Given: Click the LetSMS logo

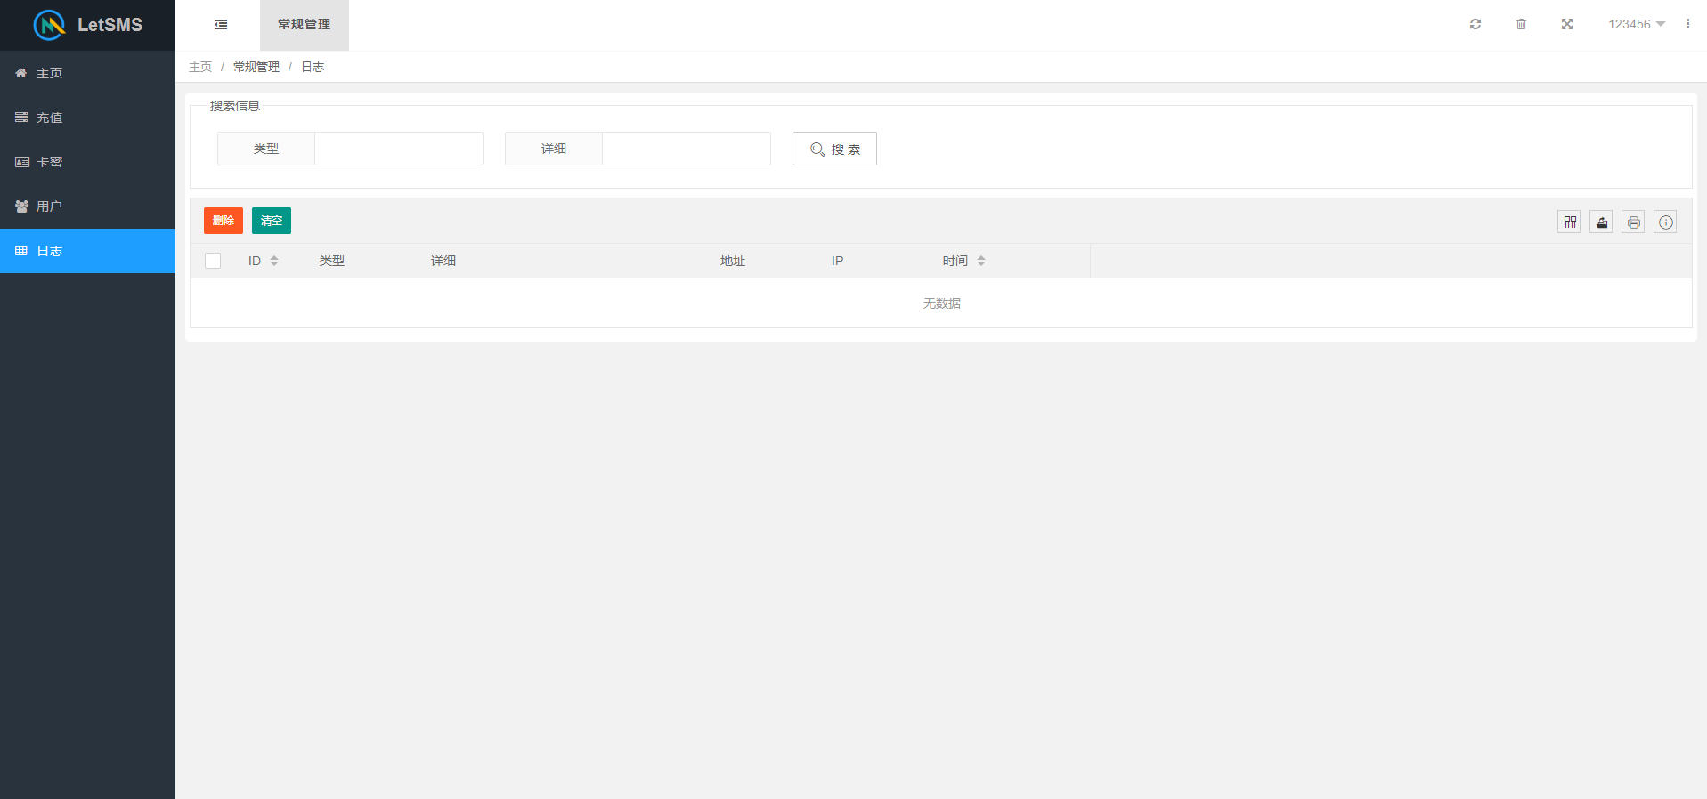Looking at the screenshot, I should tap(87, 25).
